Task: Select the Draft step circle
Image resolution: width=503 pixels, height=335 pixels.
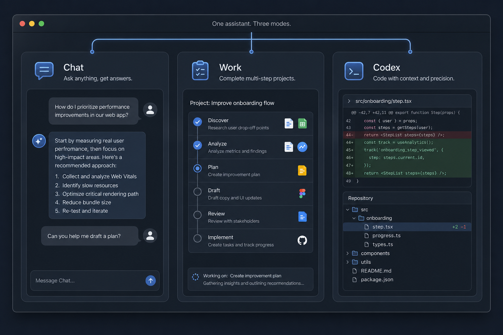Action: pyautogui.click(x=197, y=192)
